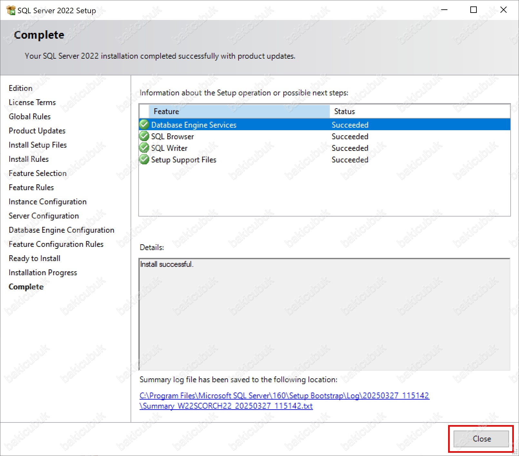Click green check icon beside SQL Browser
519x456 pixels.
(144, 136)
